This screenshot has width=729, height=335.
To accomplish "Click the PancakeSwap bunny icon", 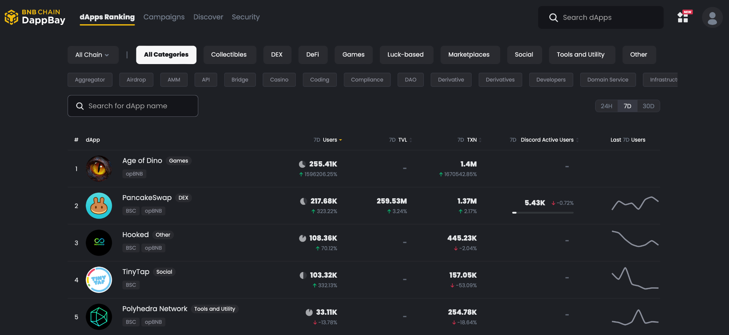I will click(x=99, y=206).
